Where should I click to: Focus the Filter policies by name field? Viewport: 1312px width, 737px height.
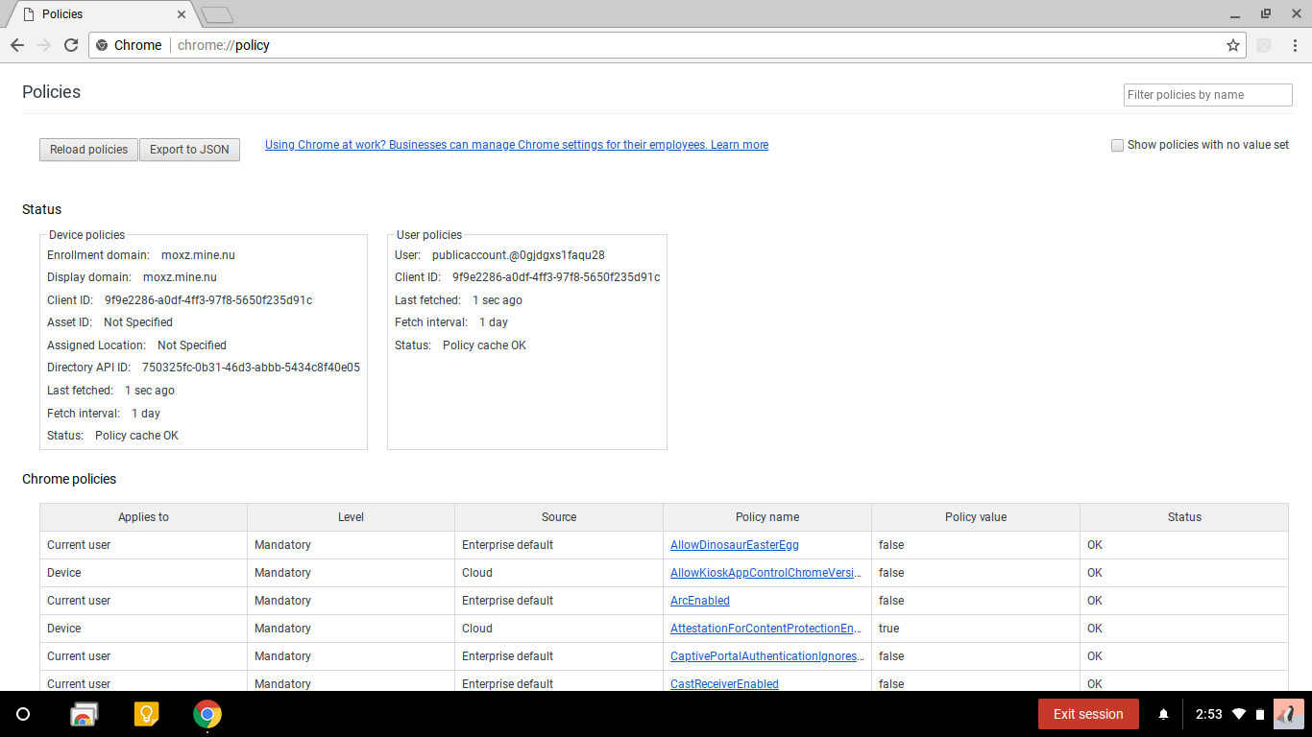[1208, 95]
